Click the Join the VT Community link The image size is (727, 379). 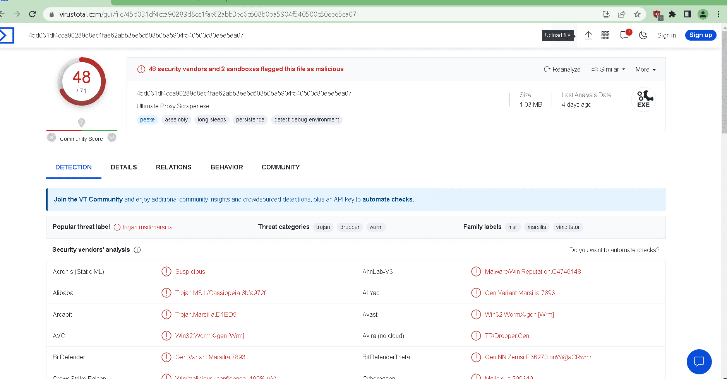[88, 199]
